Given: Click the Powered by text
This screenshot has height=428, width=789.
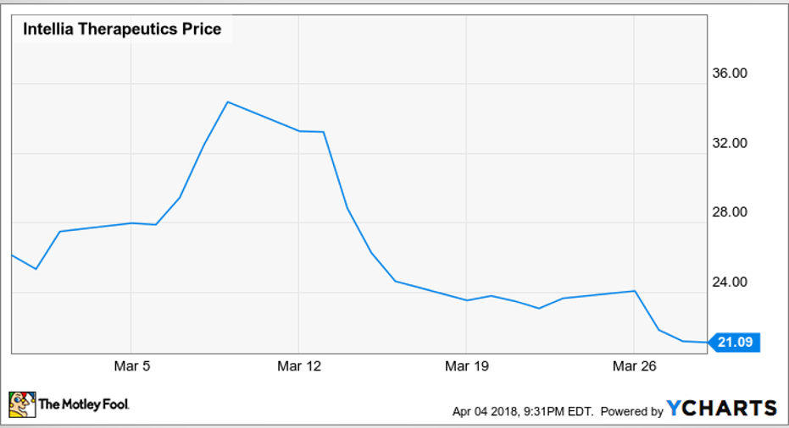Looking at the screenshot, I should 631,411.
